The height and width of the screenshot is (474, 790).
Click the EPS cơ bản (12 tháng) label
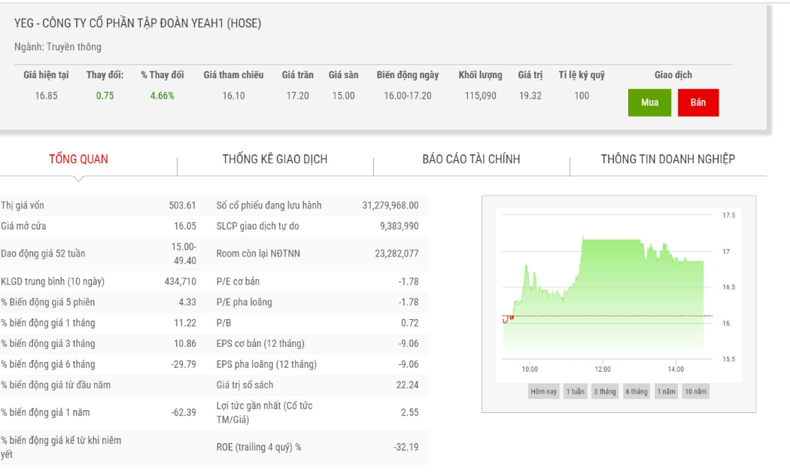coord(260,344)
